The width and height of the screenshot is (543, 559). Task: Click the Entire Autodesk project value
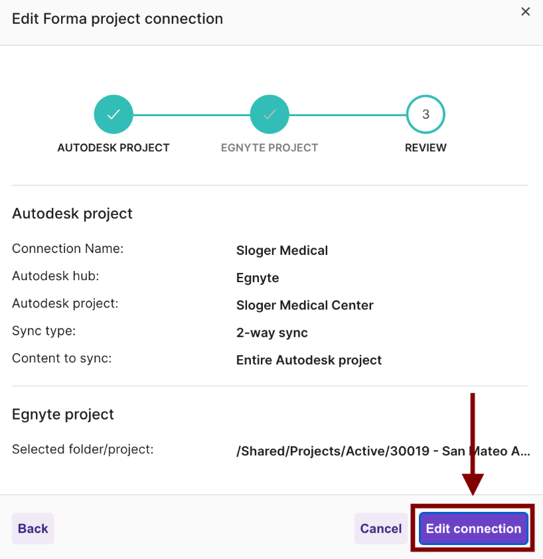pos(309,360)
